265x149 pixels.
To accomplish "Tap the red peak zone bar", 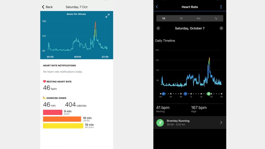I will [53, 112].
